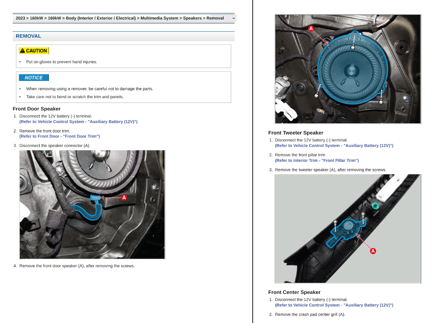This screenshot has height=323, width=448.
Task: Click the blue NOTICE badge
Action: point(34,78)
